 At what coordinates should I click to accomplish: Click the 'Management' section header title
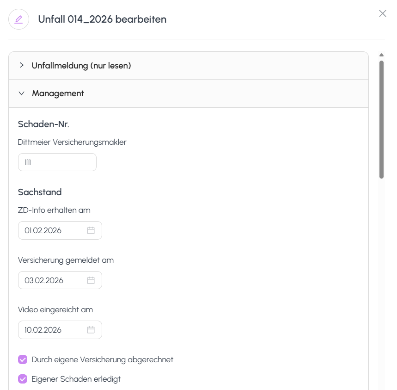(58, 93)
